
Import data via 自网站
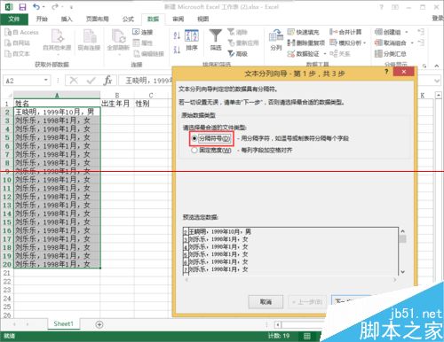click(18, 43)
